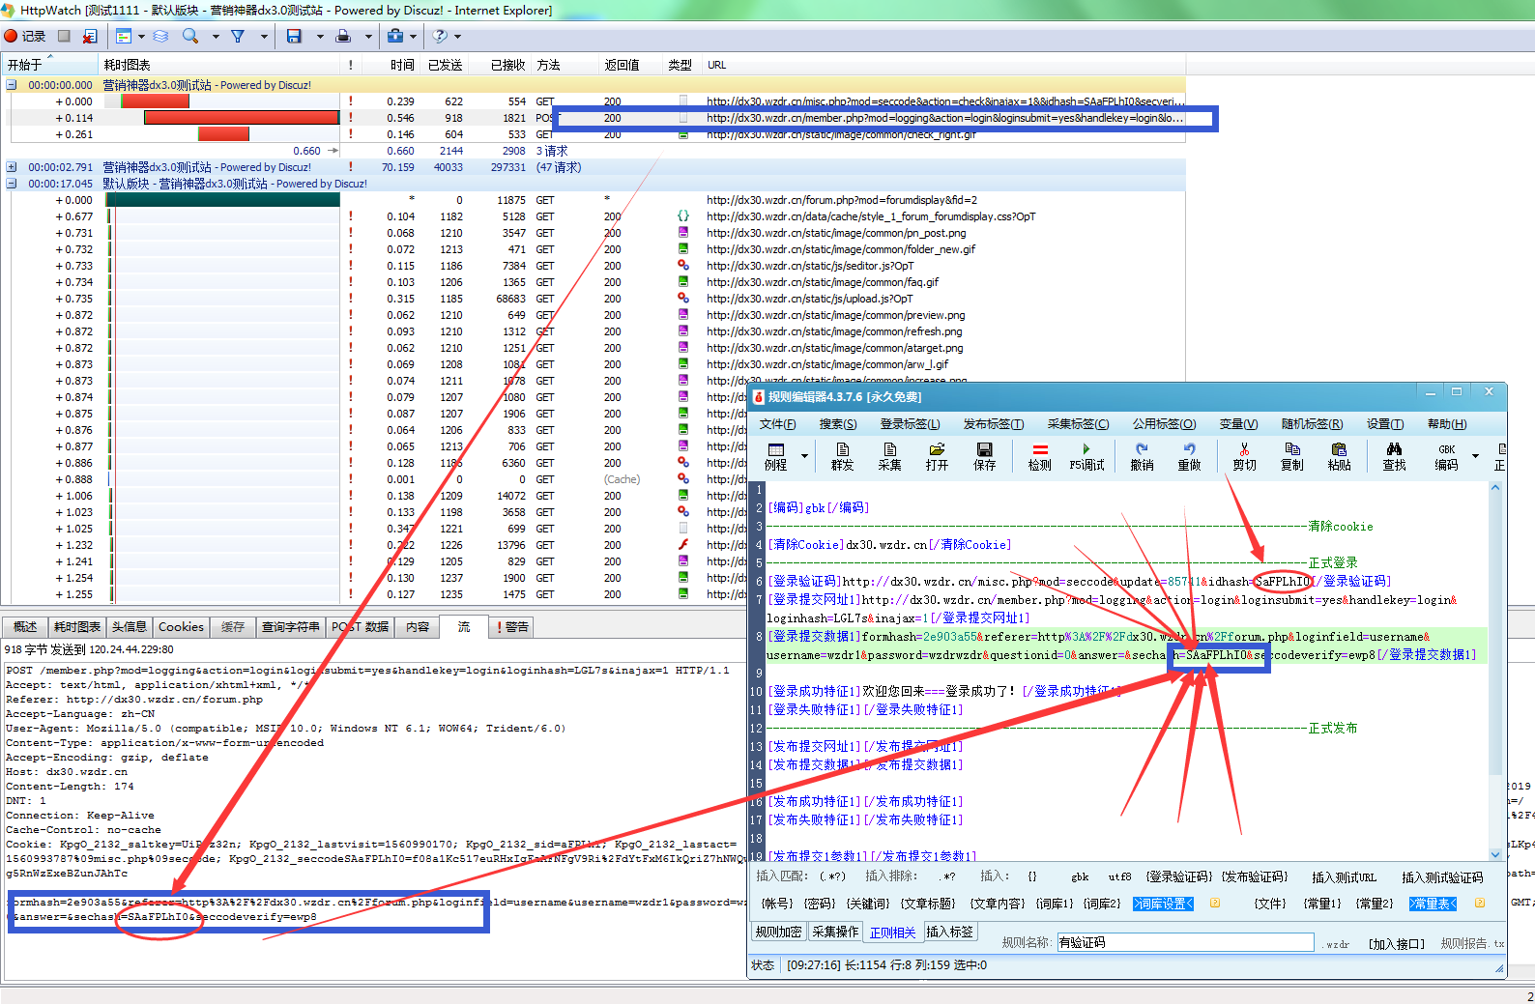Click the 加入接口 link

pos(1396,943)
